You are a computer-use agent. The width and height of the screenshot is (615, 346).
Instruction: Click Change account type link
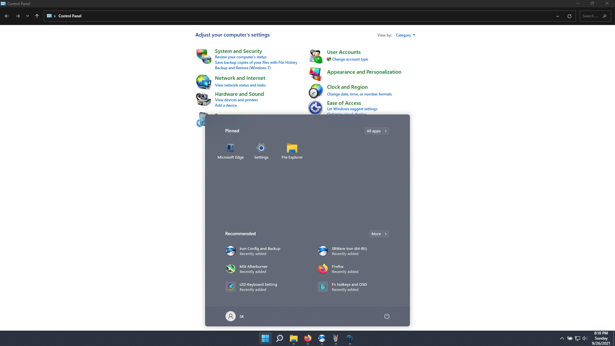pyautogui.click(x=350, y=59)
